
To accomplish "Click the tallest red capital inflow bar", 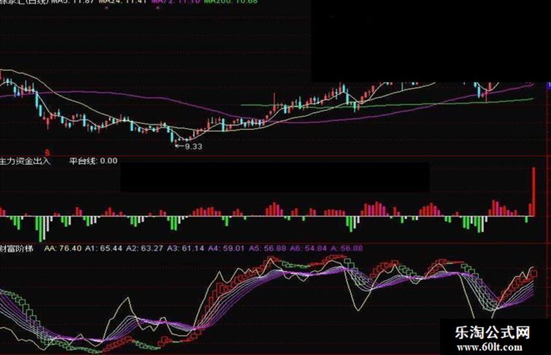I will coord(534,192).
